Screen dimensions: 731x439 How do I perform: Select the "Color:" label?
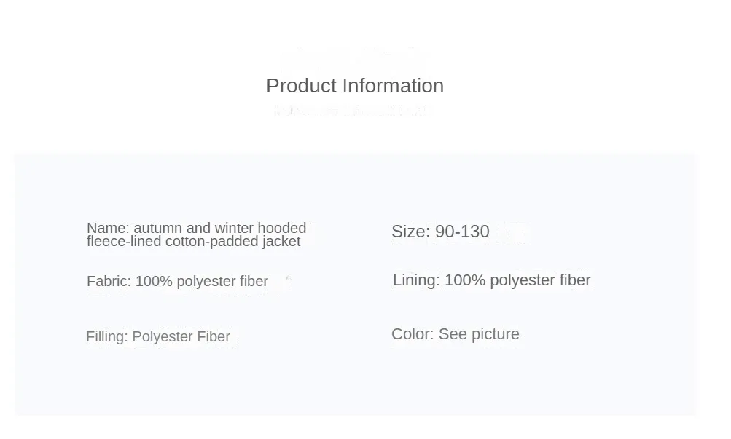point(413,333)
